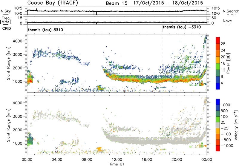Viewport: 239px width, 166px height.
Task: Click the 'CPID' label
Action: tap(7, 28)
